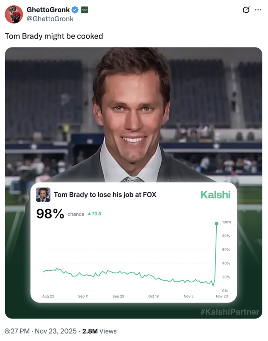Open the ellipsis more options menu
The image size is (268, 341).
(x=259, y=9)
